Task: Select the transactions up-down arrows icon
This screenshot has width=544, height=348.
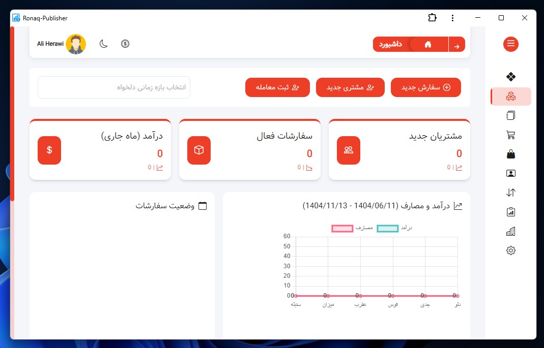Action: pyautogui.click(x=511, y=193)
